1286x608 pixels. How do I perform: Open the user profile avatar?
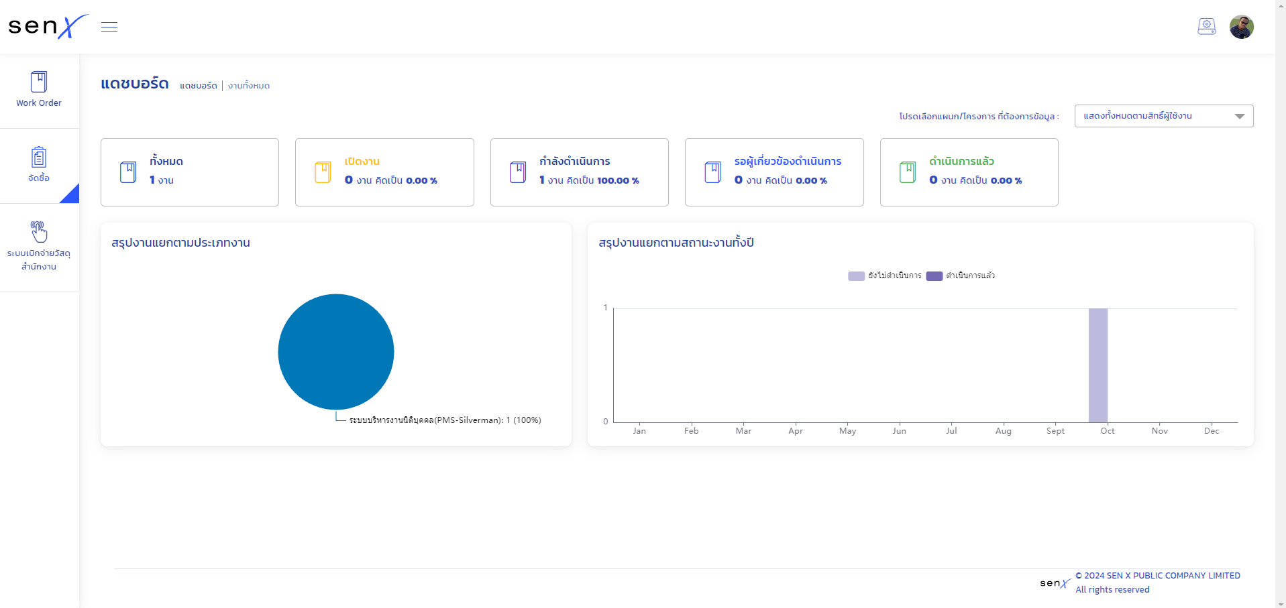pyautogui.click(x=1241, y=27)
